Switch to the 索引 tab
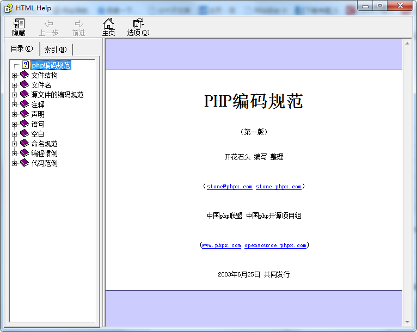The height and width of the screenshot is (332, 417). 56,50
